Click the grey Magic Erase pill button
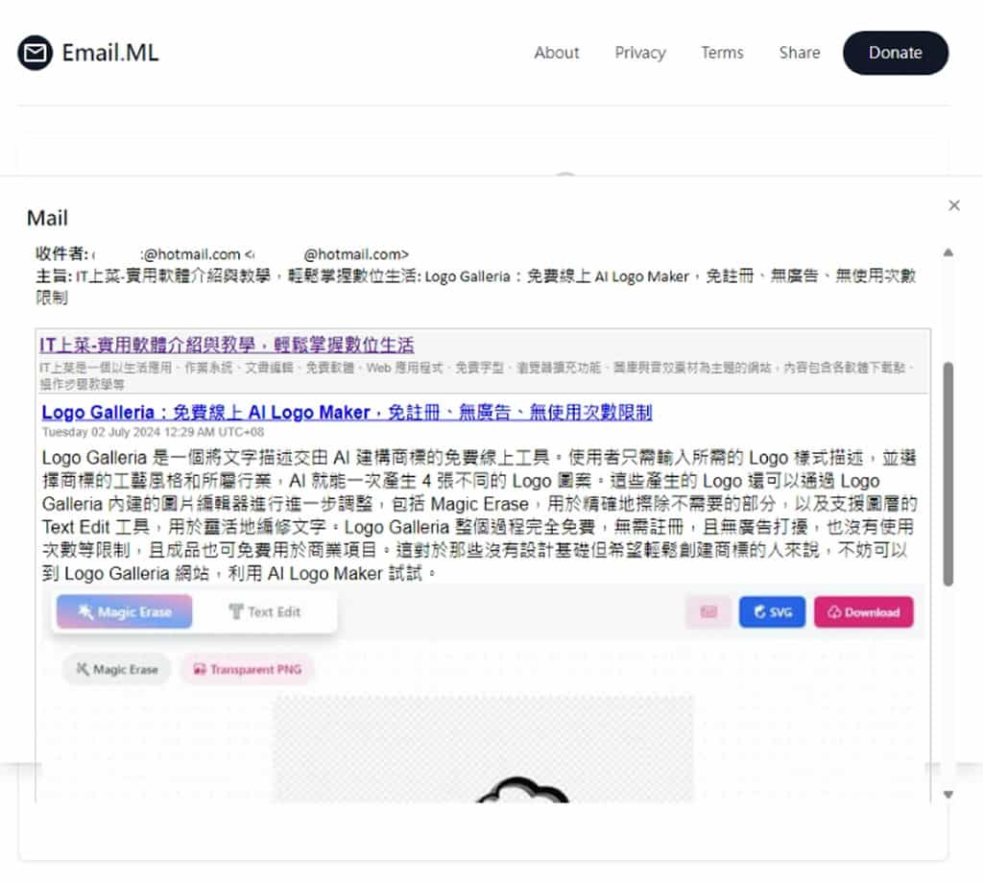This screenshot has height=883, width=983. tap(116, 669)
